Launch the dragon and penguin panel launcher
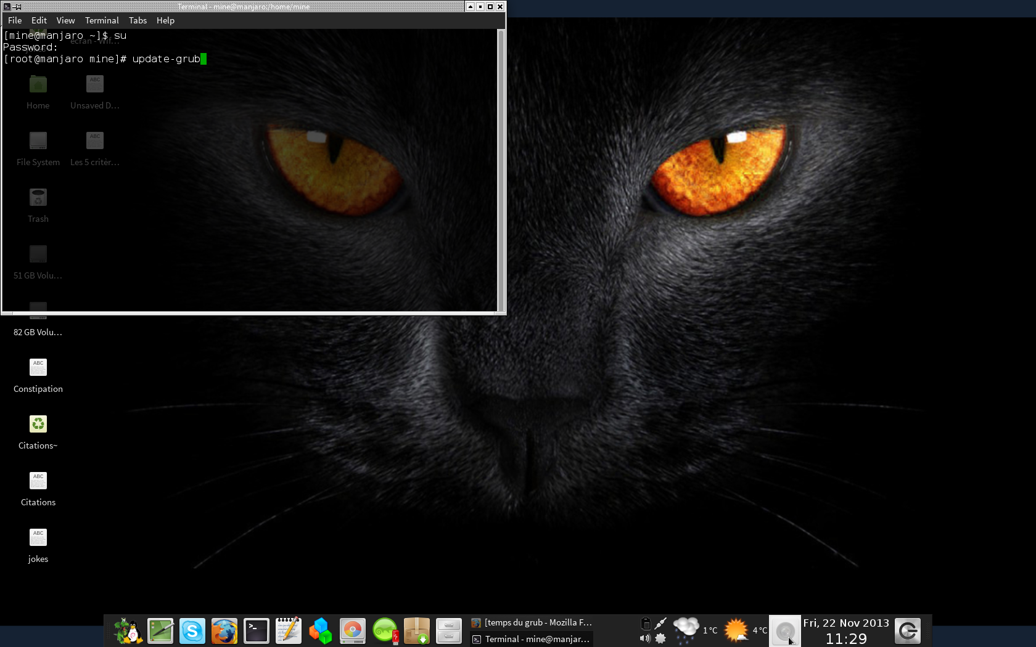 pos(128,631)
